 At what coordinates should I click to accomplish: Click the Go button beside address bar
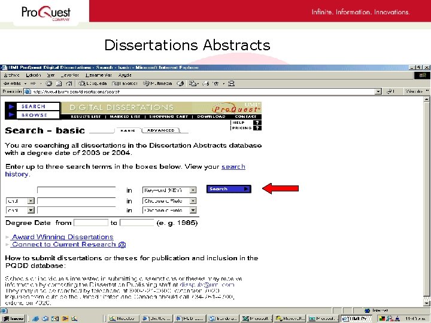pyautogui.click(x=390, y=92)
